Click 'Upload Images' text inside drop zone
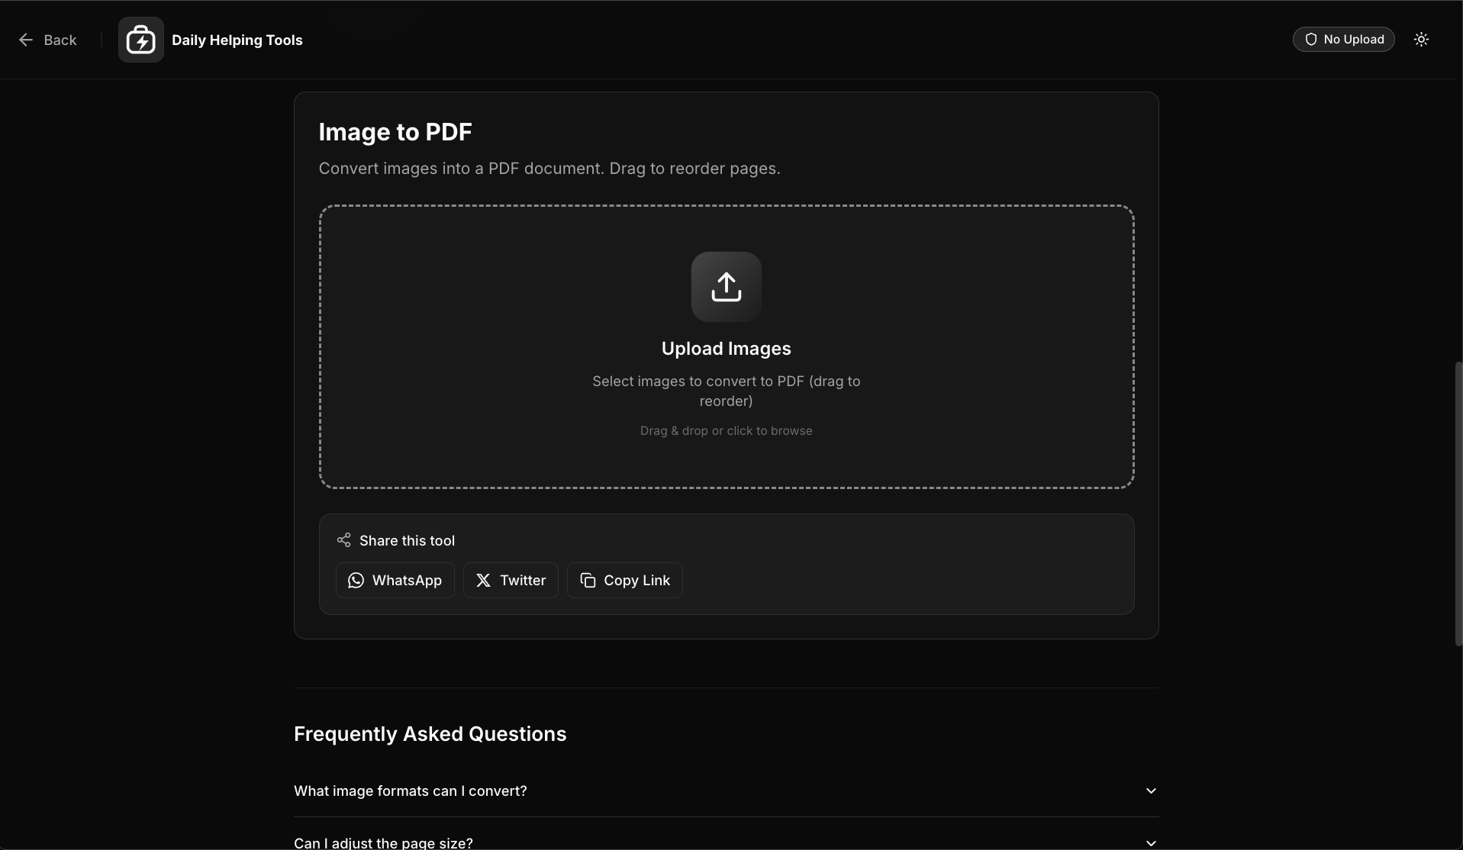The width and height of the screenshot is (1463, 850). pos(726,348)
